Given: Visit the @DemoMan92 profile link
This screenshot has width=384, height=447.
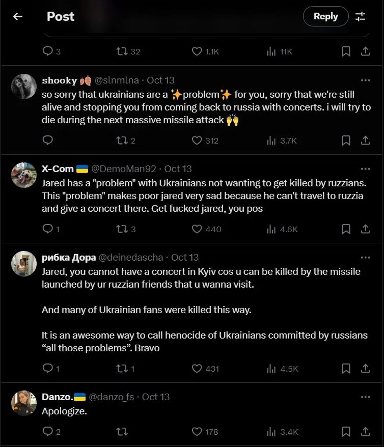Looking at the screenshot, I should [x=123, y=169].
